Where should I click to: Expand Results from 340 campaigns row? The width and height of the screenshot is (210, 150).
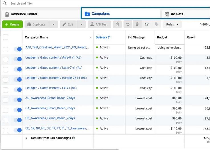click(26, 138)
